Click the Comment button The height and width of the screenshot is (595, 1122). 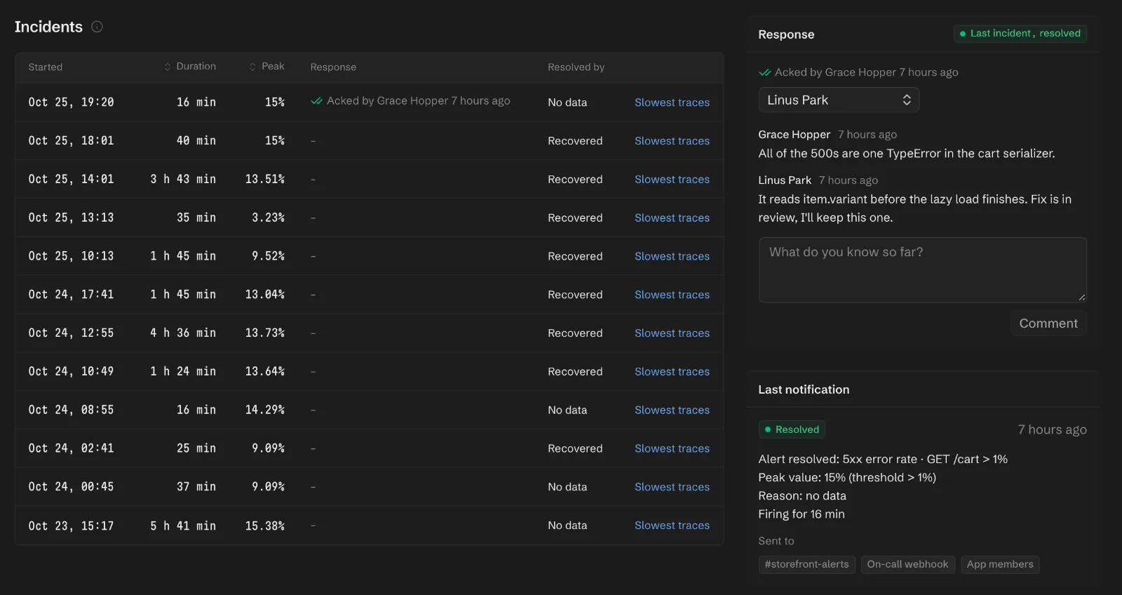(1048, 323)
